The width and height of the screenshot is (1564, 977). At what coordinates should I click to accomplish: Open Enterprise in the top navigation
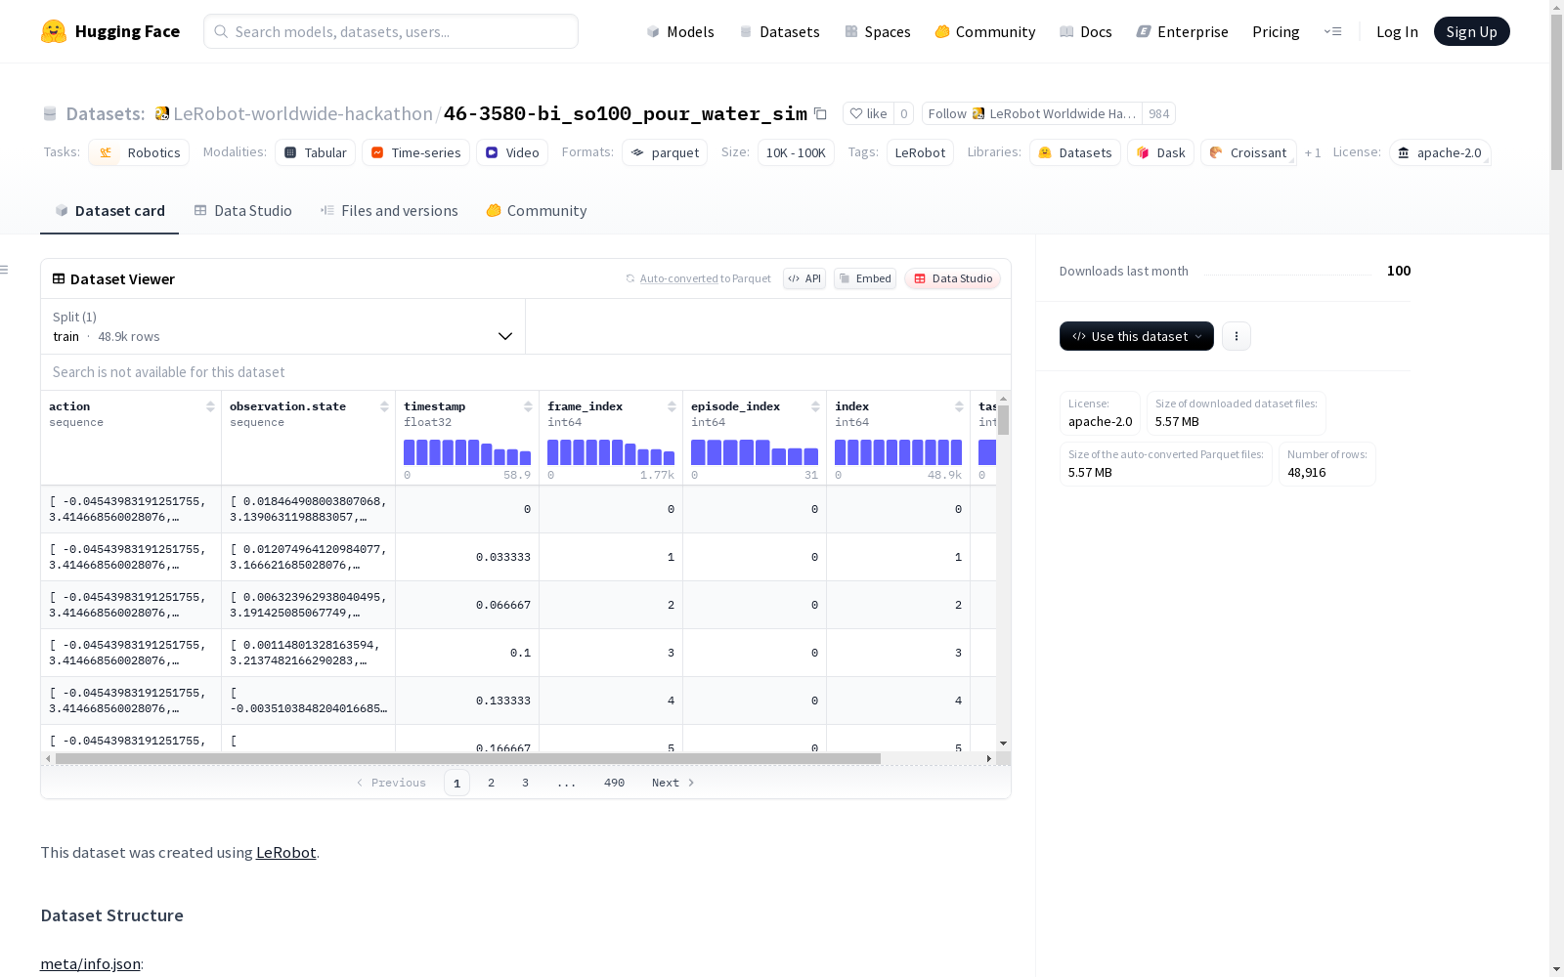1183,31
